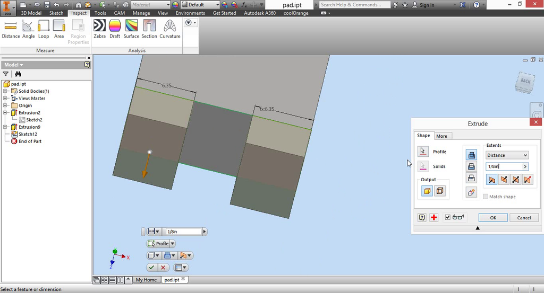The width and height of the screenshot is (544, 293).
Task: Open the mini-toolbar options menu
Action: 181,268
